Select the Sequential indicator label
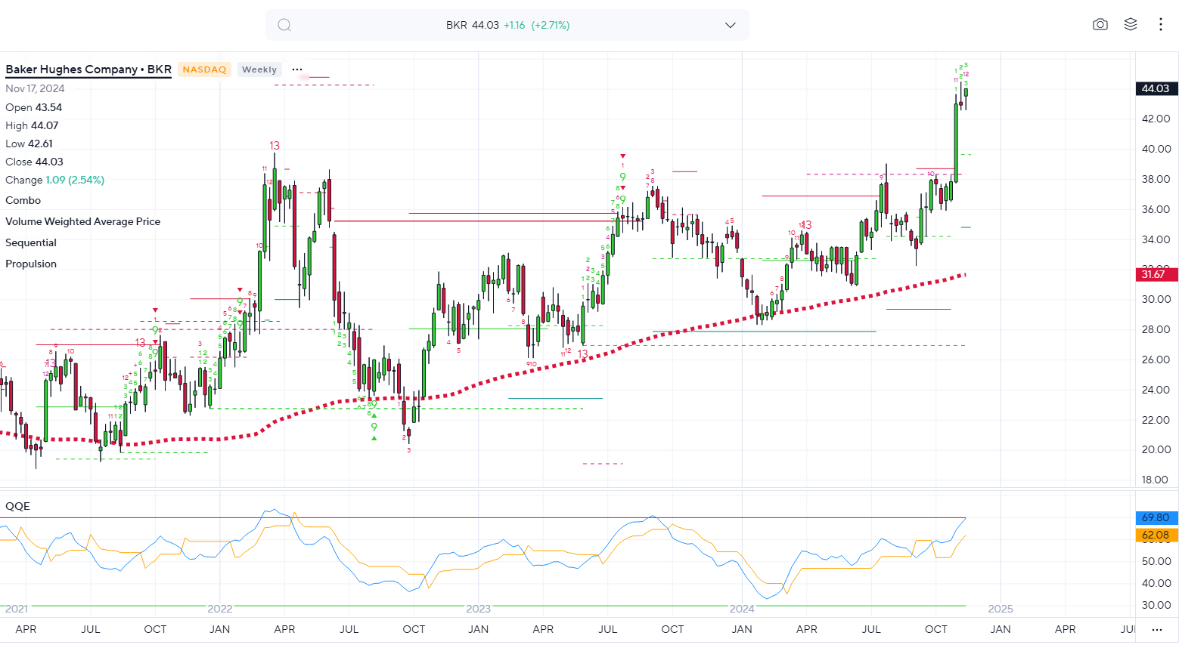 tap(31, 242)
